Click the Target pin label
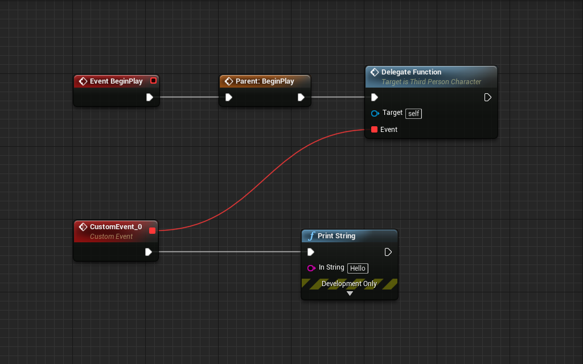 point(392,113)
